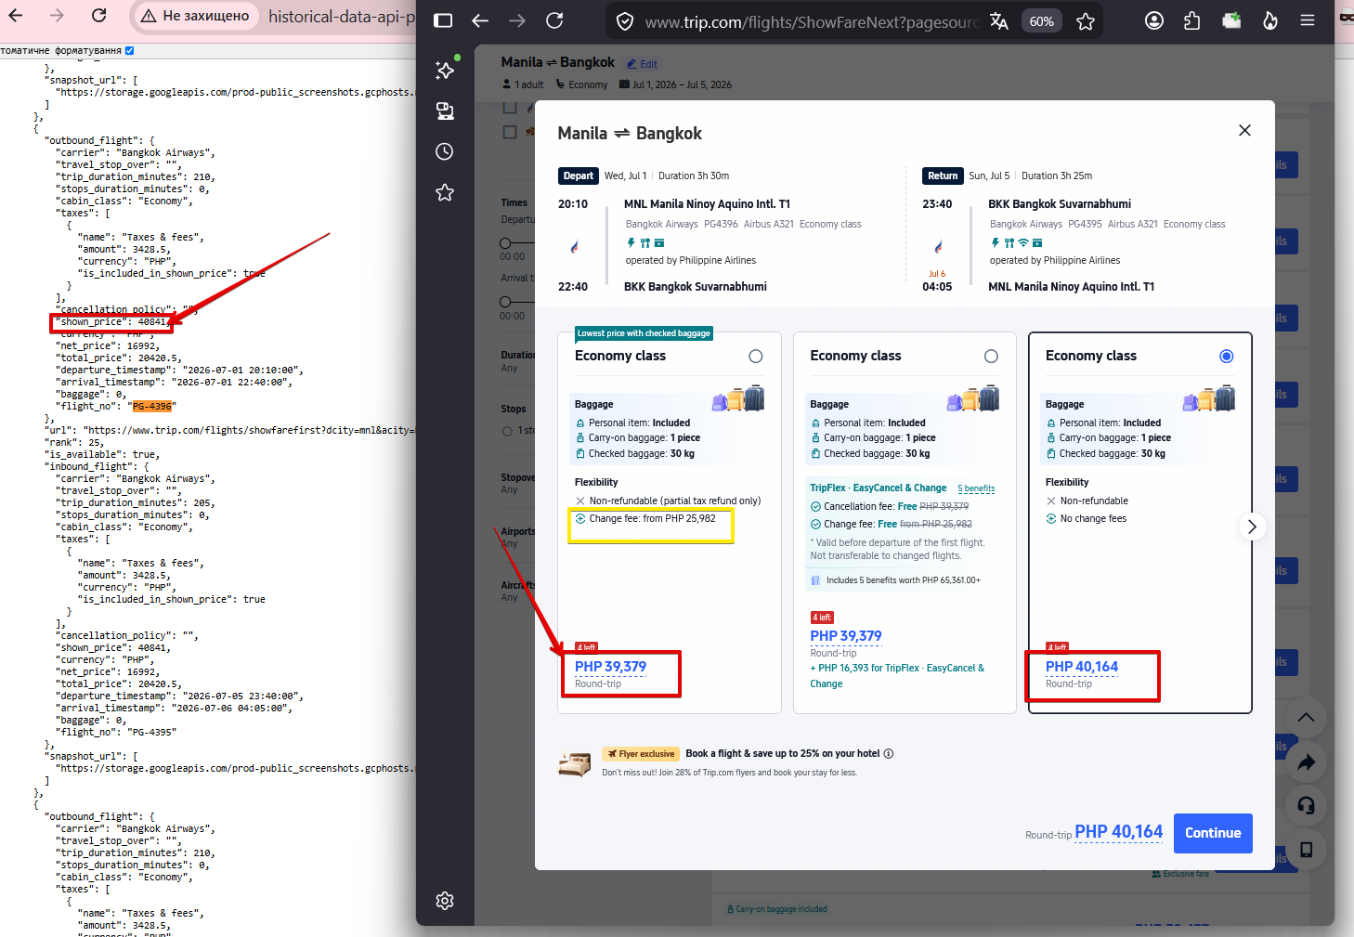Click the "is_available": true JSON line
The width and height of the screenshot is (1354, 937).
102,455
